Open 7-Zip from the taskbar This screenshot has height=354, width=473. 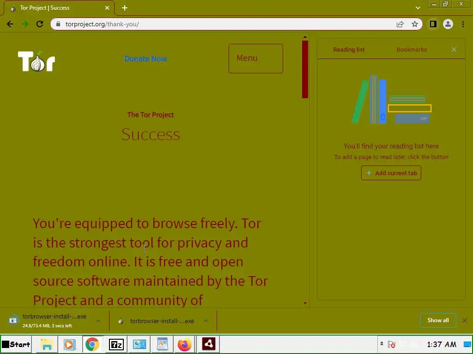[x=116, y=344]
